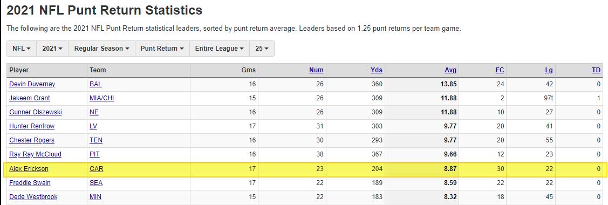The height and width of the screenshot is (205, 608).
Task: Sort by the Lg column header
Action: [549, 70]
